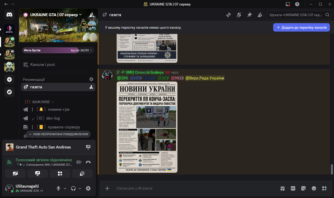334x198 pixels.
Task: Dismiss the Рекомендації section close icon
Action: tap(91, 79)
